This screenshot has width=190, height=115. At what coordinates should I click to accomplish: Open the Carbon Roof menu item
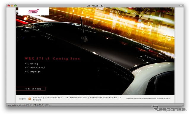35,67
